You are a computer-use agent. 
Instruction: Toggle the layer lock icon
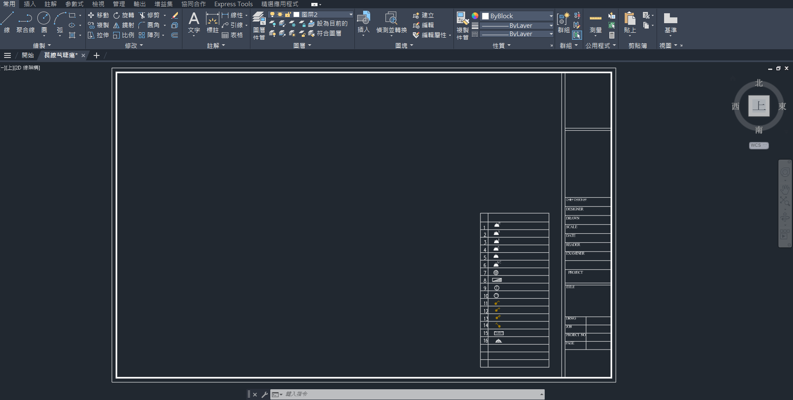click(x=287, y=14)
